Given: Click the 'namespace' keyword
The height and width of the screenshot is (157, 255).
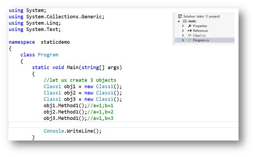Looking at the screenshot, I should tap(22, 42).
